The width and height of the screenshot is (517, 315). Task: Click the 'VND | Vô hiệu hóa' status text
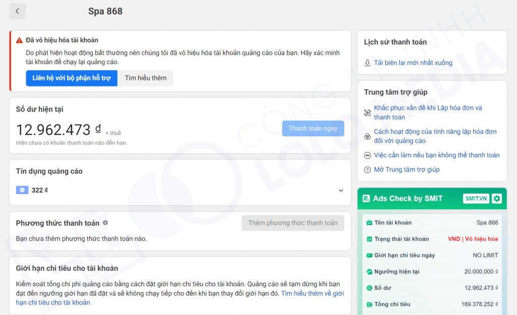tap(473, 239)
